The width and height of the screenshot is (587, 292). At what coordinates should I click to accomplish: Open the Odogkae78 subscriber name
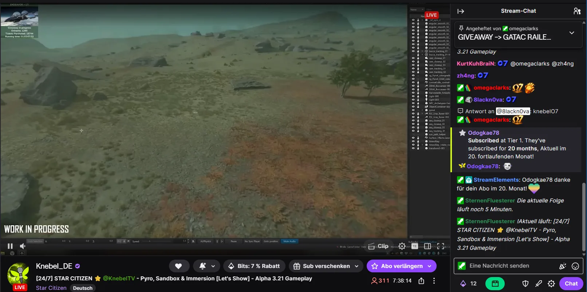484,133
